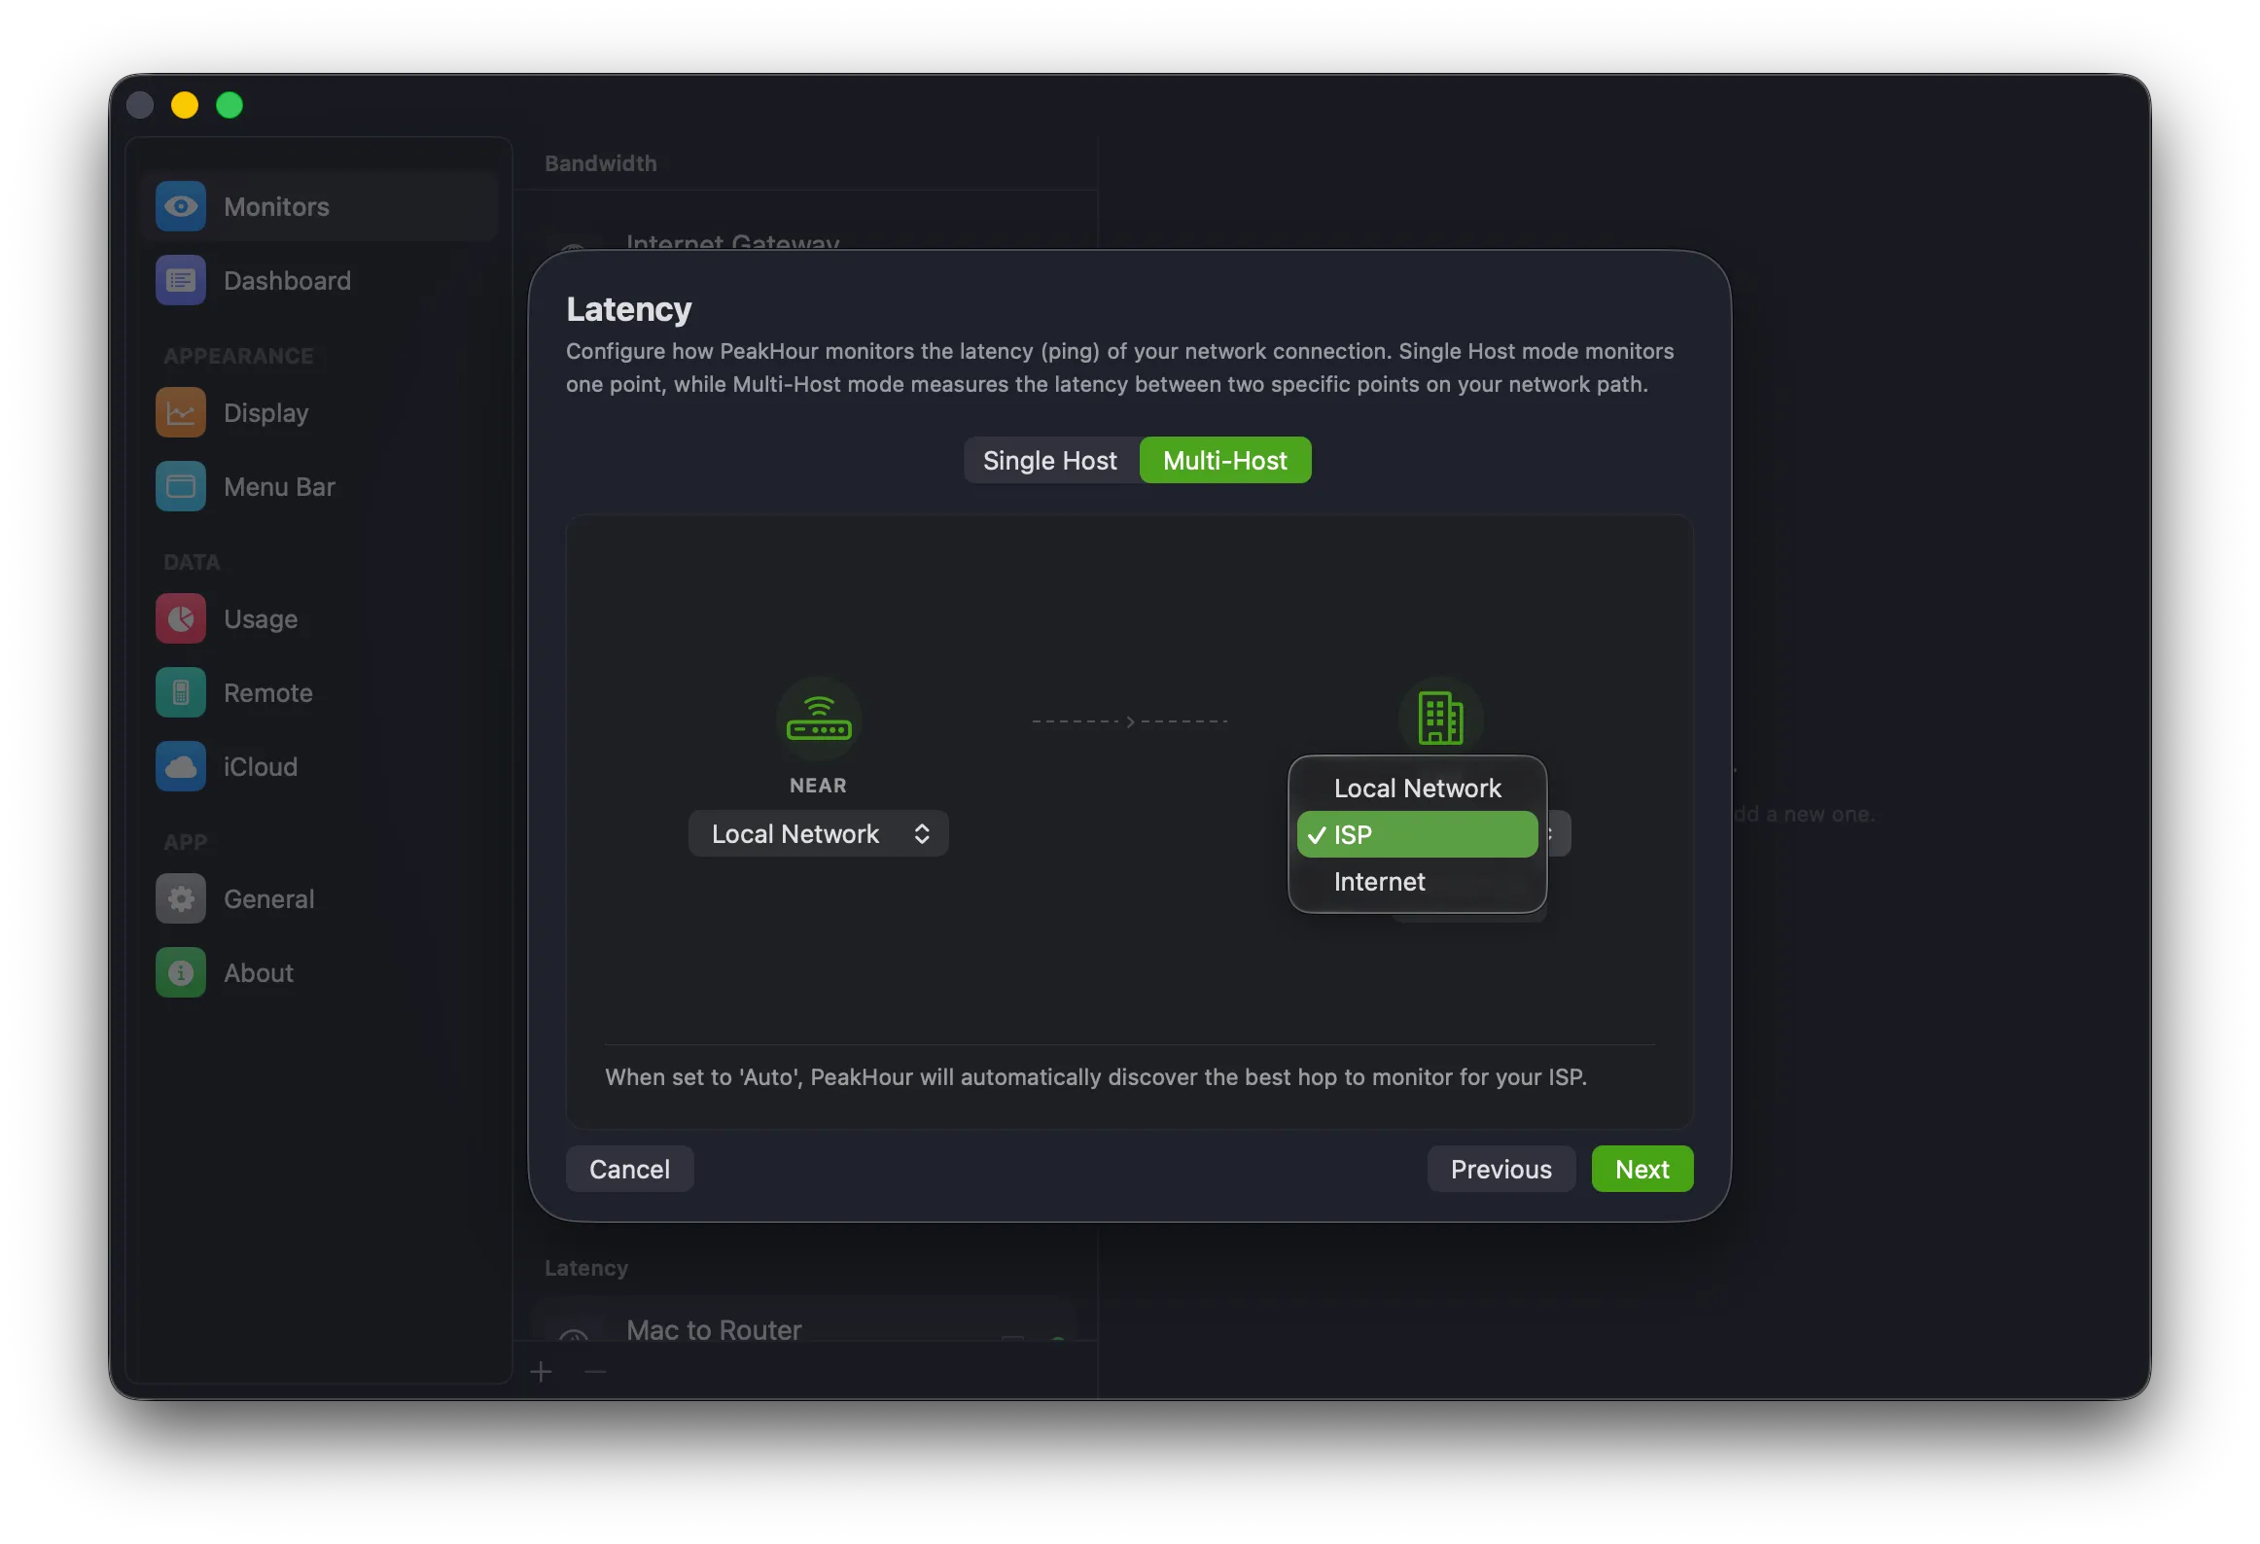Open Monitors in the sidebar
This screenshot has height=1544, width=2260.
click(319, 206)
